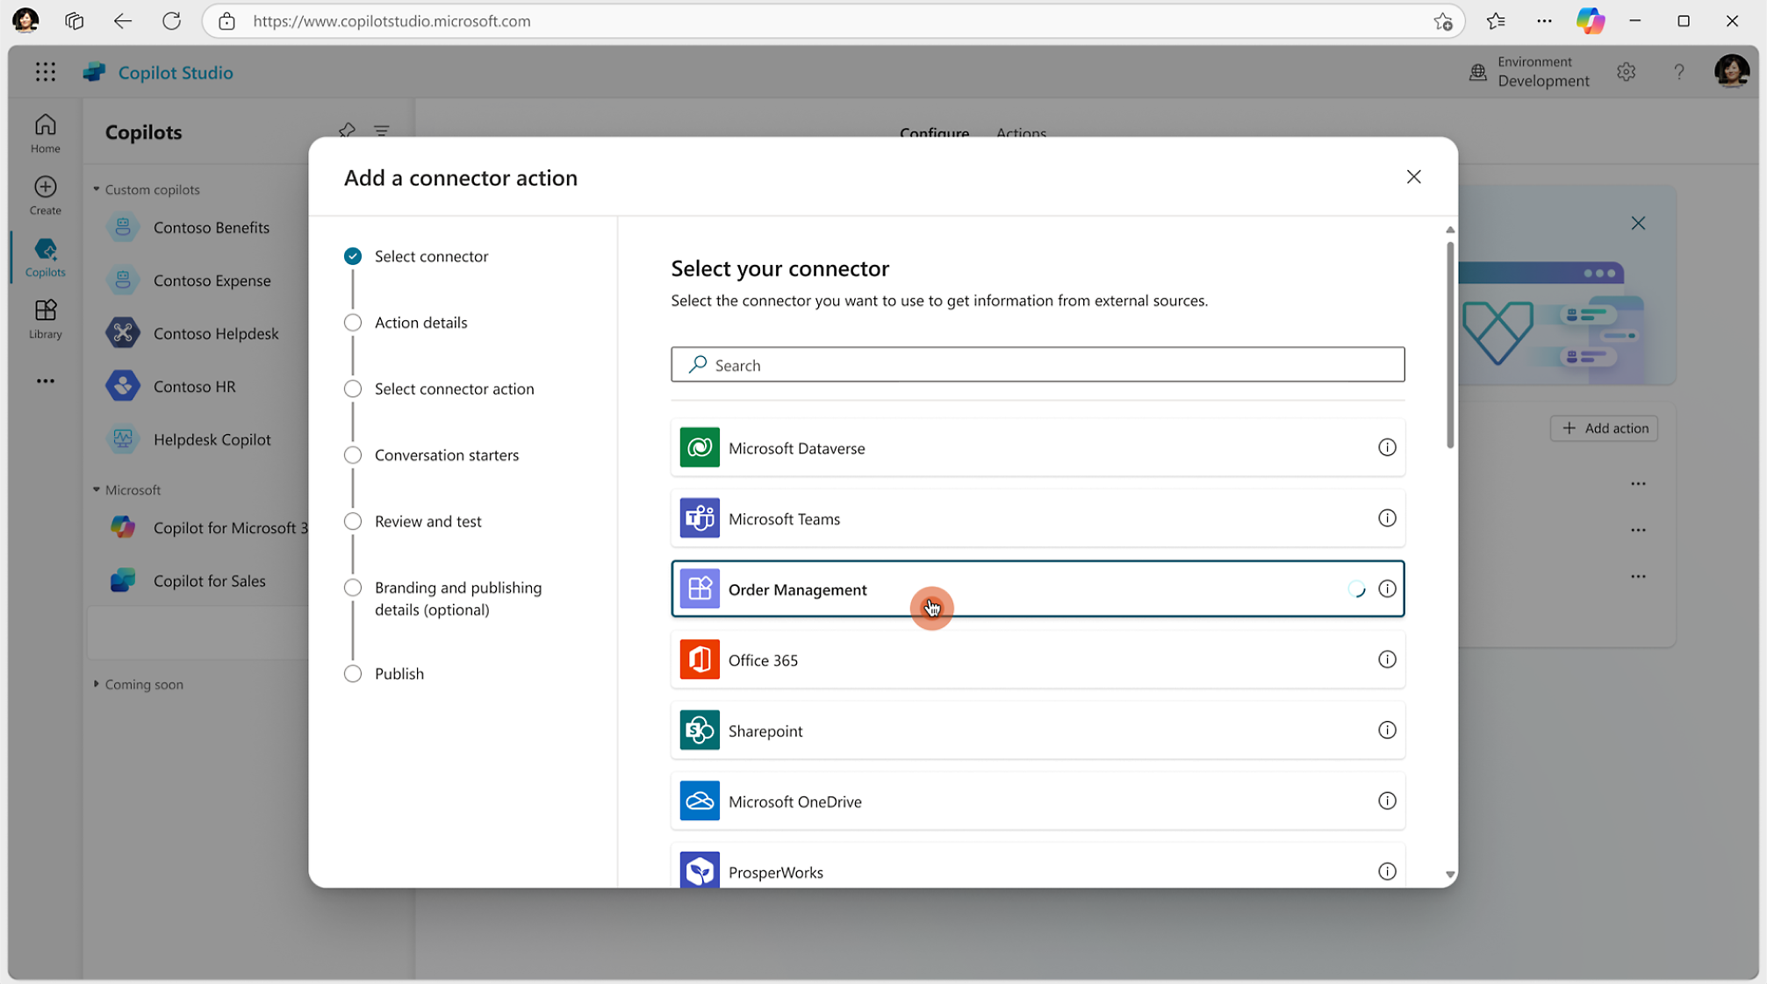Screen dimensions: 1767x984
Task: Select the Publish radio button
Action: click(x=353, y=674)
